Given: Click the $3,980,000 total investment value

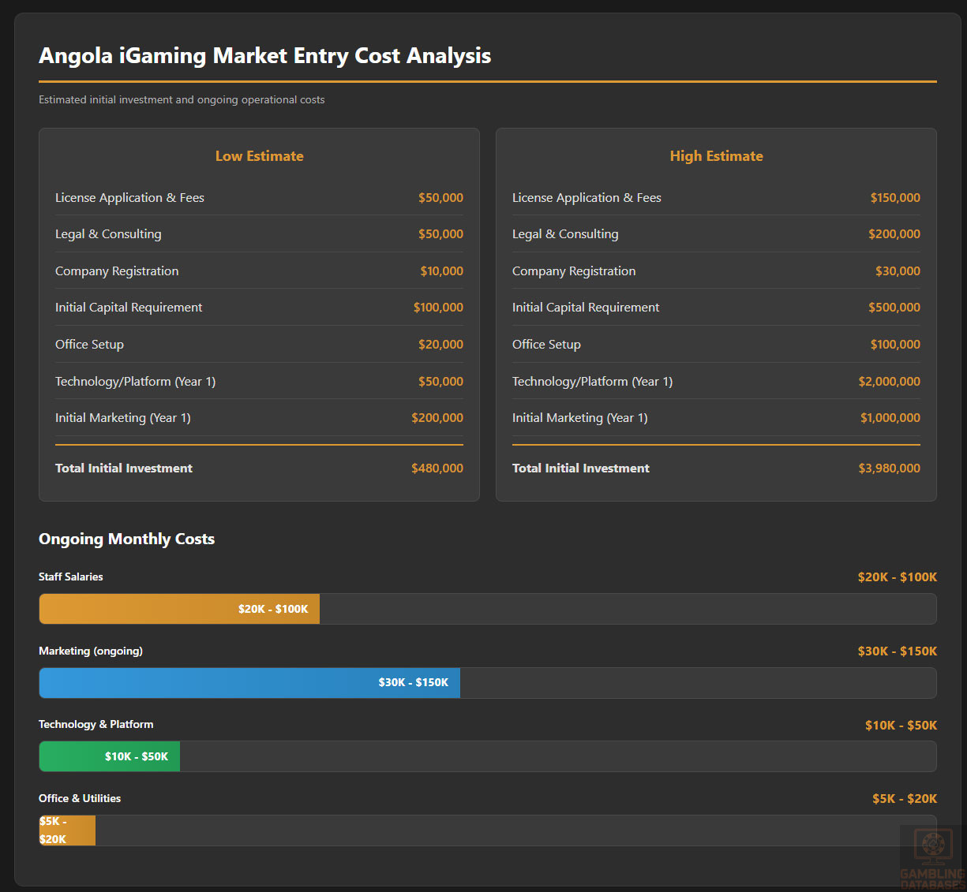Looking at the screenshot, I should pyautogui.click(x=889, y=468).
